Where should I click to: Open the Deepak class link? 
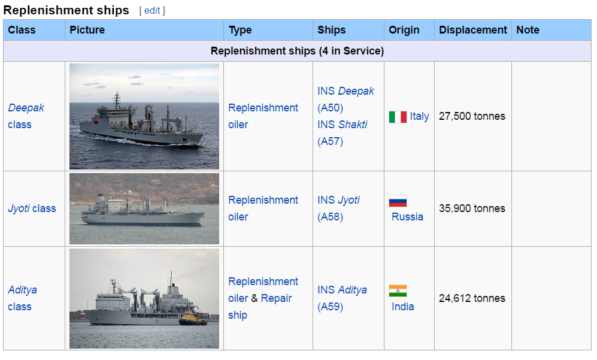click(x=26, y=116)
